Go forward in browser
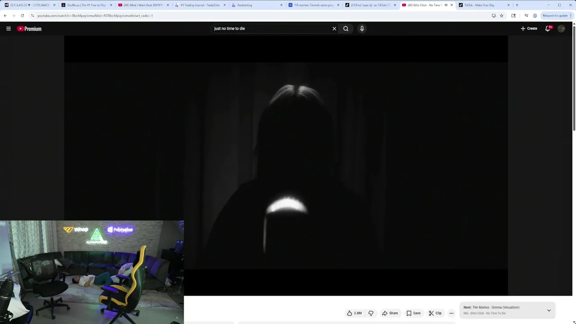 (13, 15)
